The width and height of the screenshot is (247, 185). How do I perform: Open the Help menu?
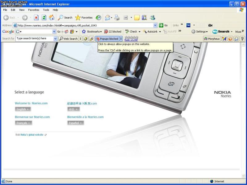coord(56,10)
